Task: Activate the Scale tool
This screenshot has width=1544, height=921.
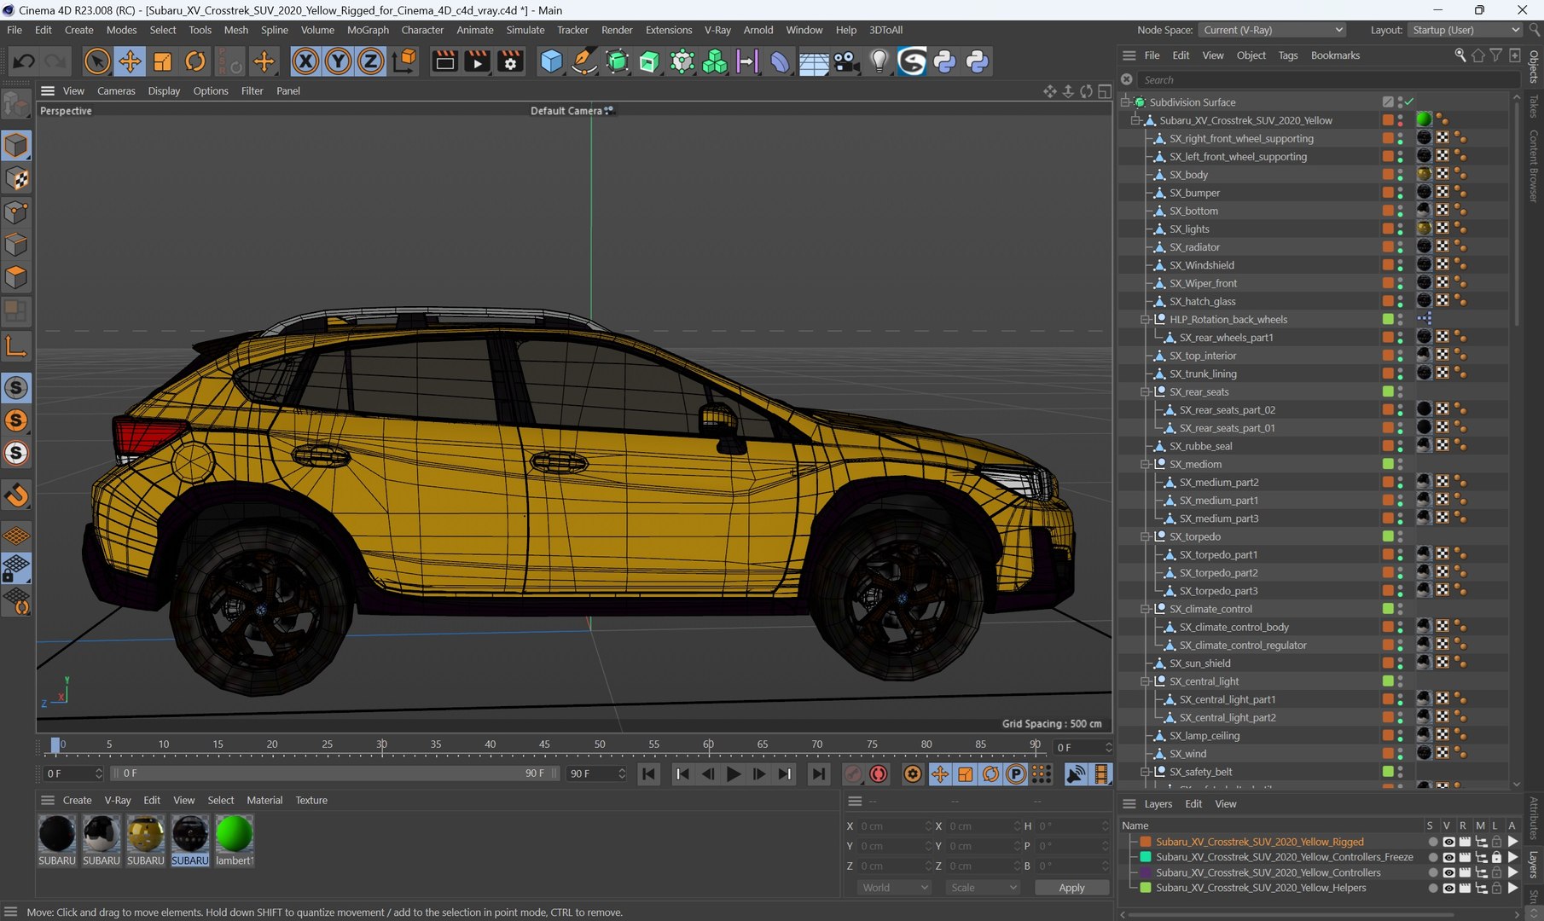Action: click(162, 61)
